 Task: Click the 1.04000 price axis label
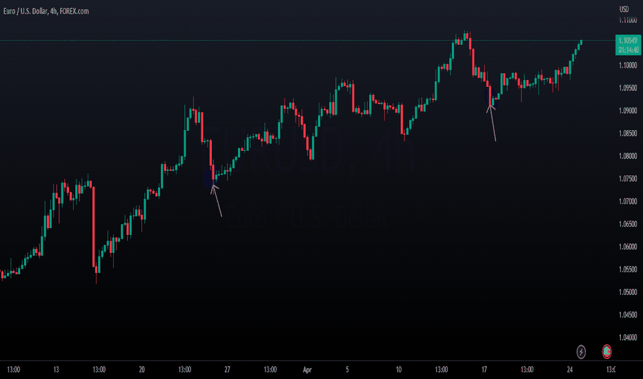click(x=628, y=337)
